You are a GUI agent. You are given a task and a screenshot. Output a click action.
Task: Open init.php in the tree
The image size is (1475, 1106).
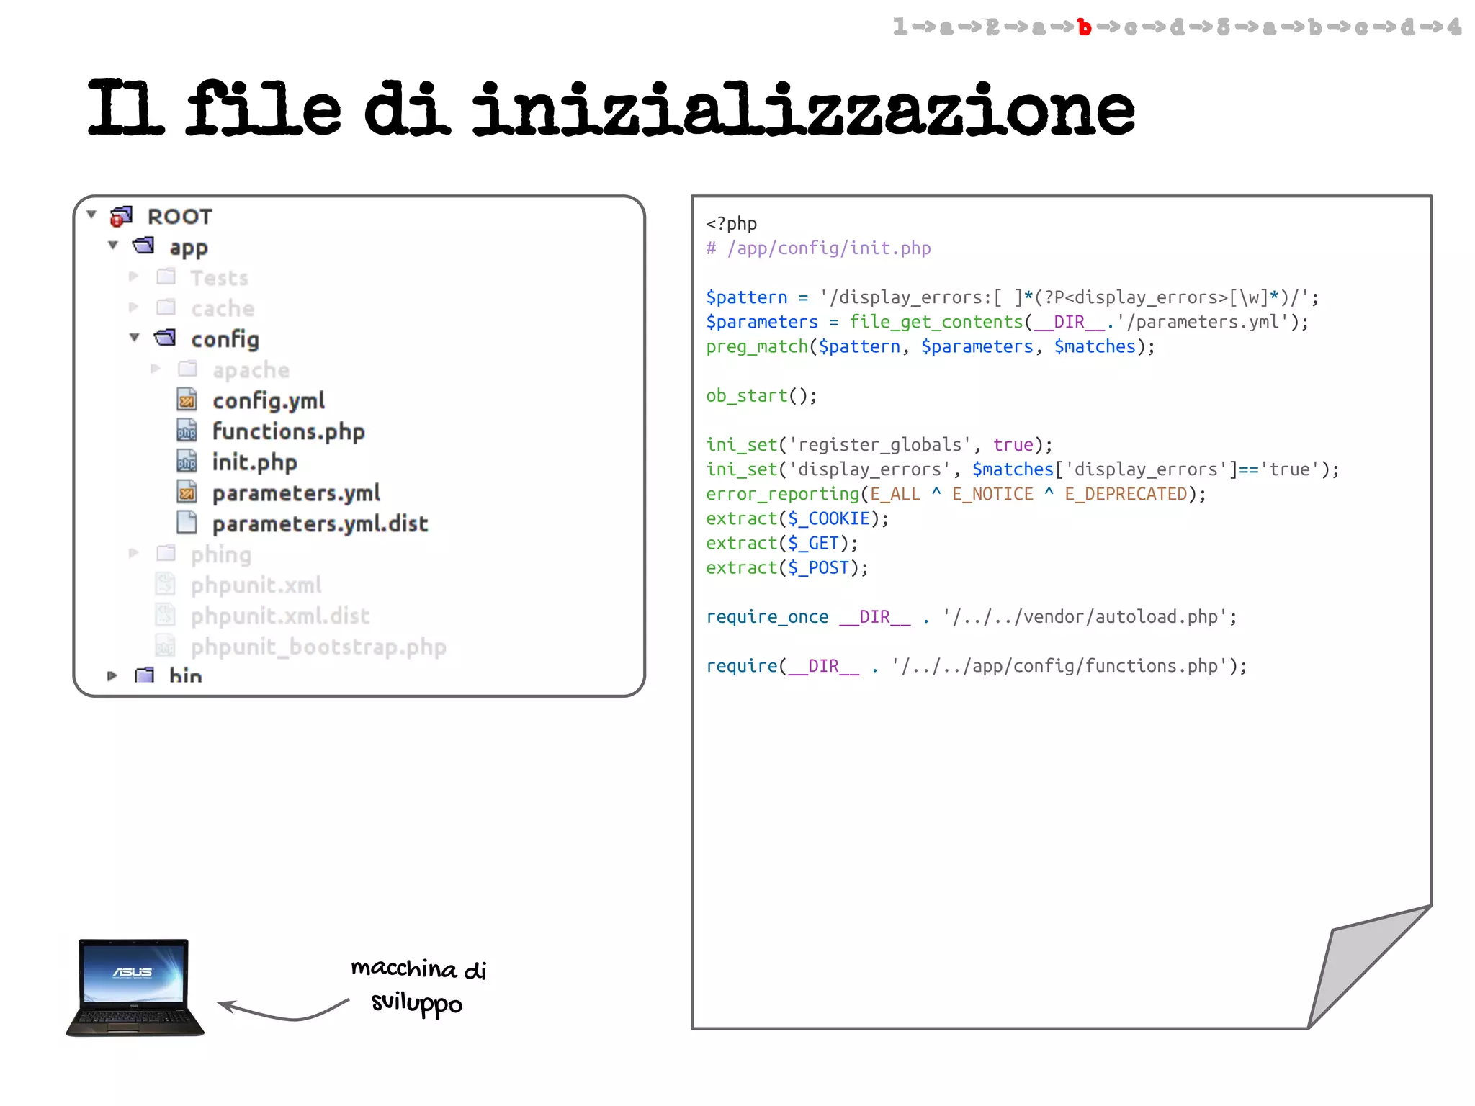[x=255, y=462]
